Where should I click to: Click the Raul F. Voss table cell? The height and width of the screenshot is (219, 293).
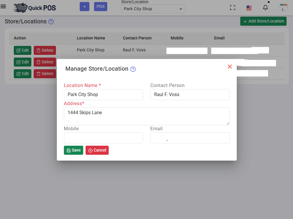(134, 50)
